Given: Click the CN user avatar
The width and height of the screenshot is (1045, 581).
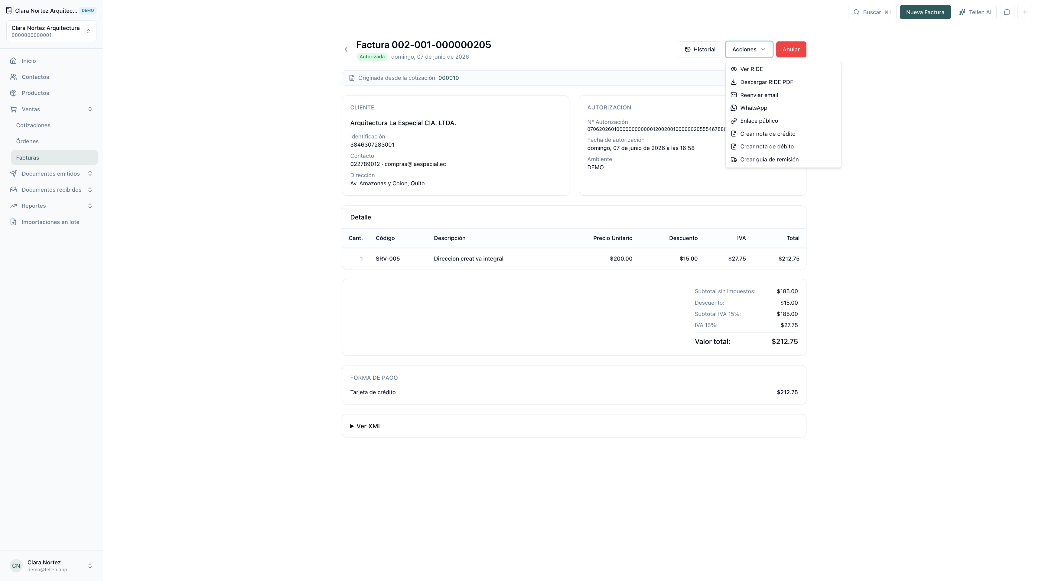Looking at the screenshot, I should [x=16, y=566].
